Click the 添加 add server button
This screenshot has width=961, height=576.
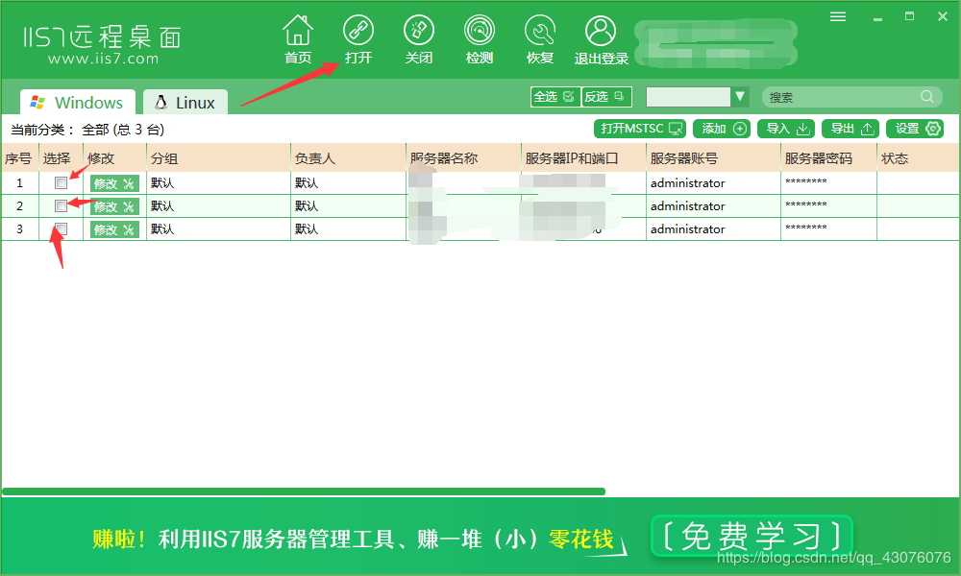(722, 128)
